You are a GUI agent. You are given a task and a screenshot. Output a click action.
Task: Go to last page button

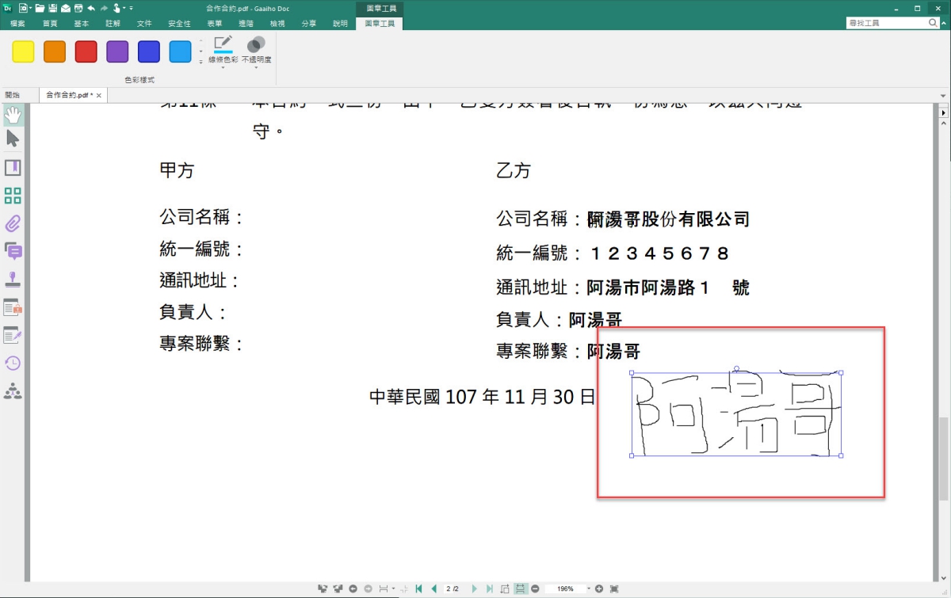(489, 589)
